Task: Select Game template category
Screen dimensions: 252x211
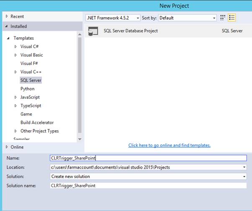Action: pos(26,114)
